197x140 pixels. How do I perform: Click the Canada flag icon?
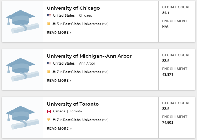(x=49, y=112)
